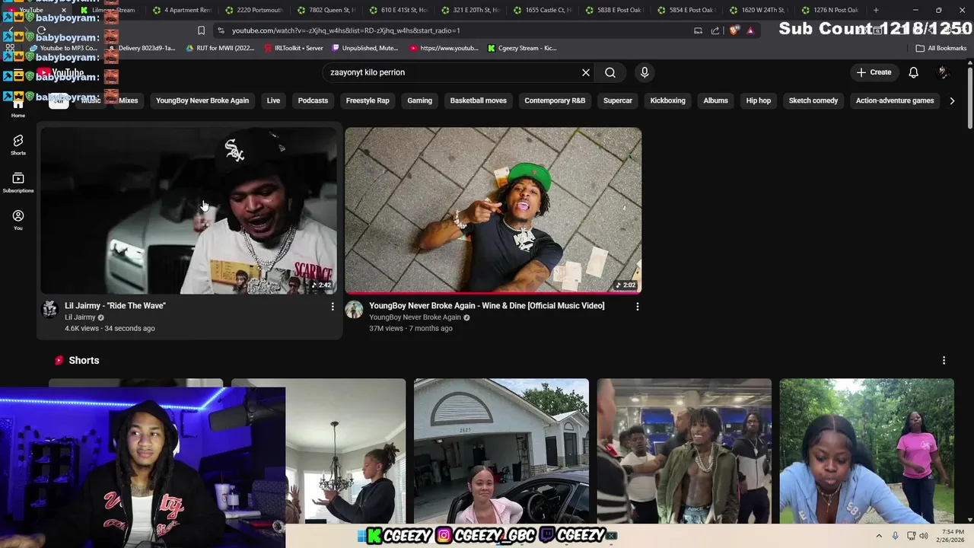Share this page via the address bar icon
This screenshot has width=974, height=548.
tap(715, 30)
